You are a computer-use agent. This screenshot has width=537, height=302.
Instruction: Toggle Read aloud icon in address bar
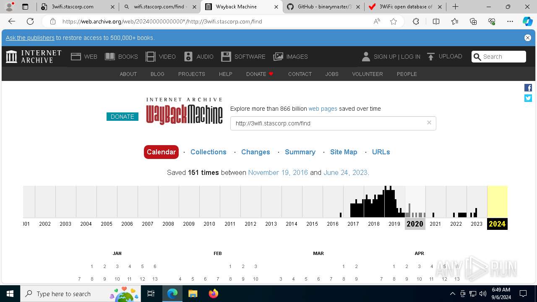click(377, 21)
